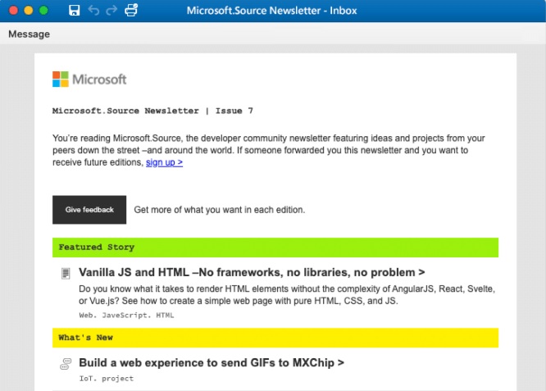Click the link icon beside MXChip story
Image resolution: width=546 pixels, height=391 pixels.
coord(66,363)
